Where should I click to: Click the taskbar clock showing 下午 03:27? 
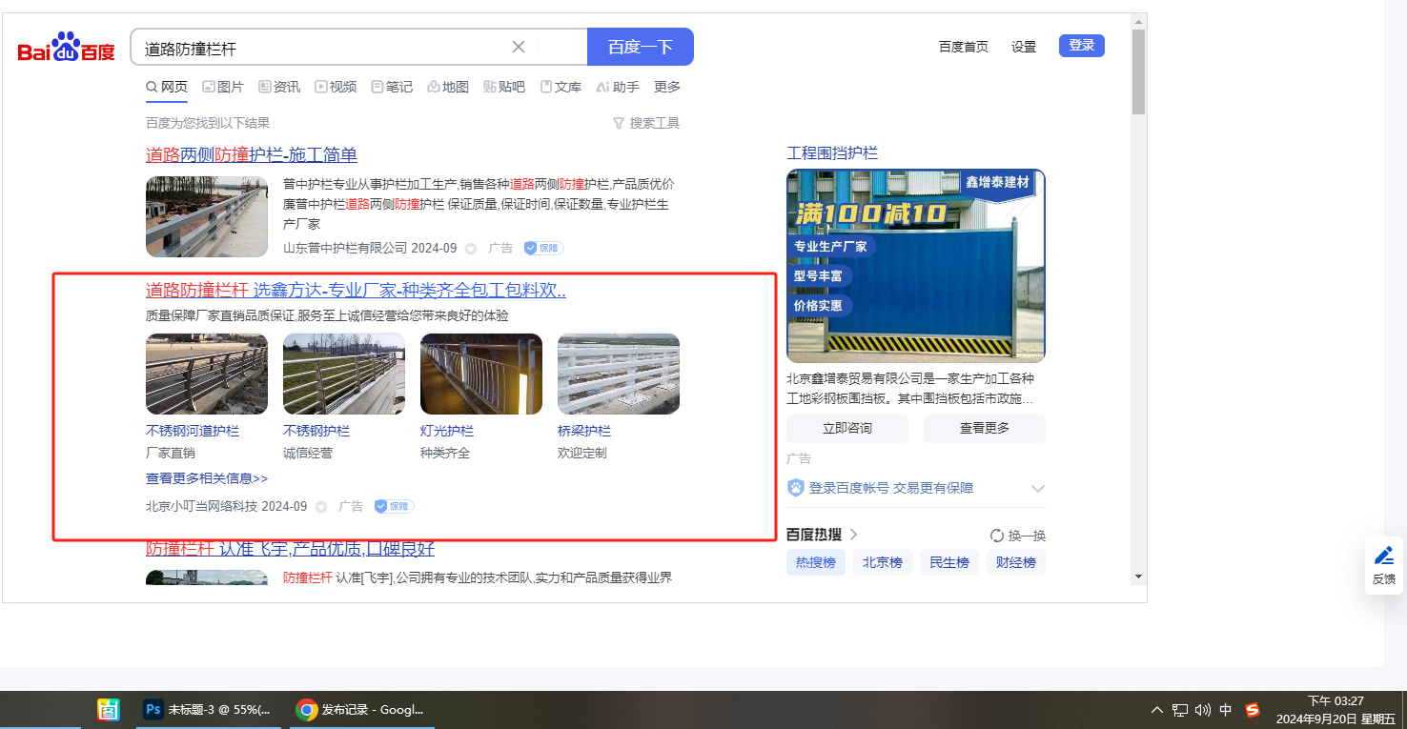[x=1336, y=710]
